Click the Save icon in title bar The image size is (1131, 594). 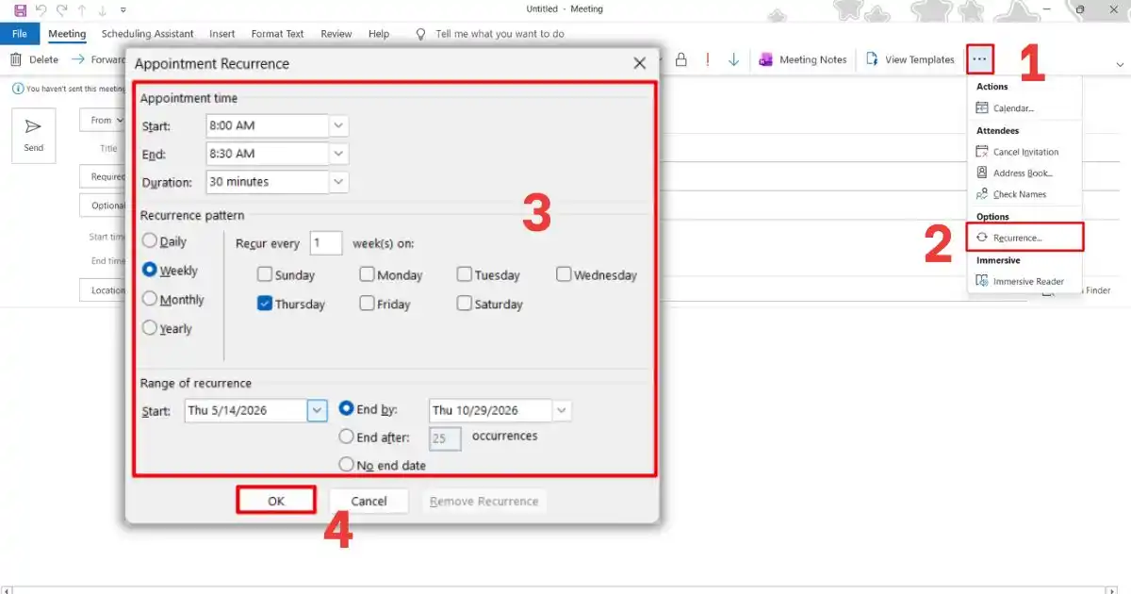[20, 9]
